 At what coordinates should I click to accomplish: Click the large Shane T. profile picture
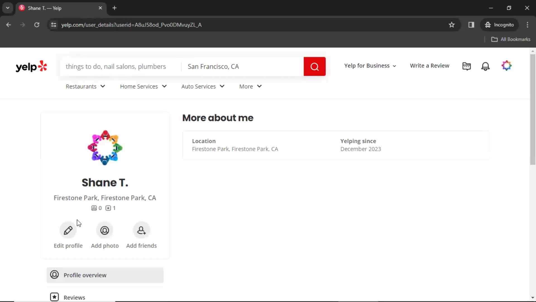point(105,148)
